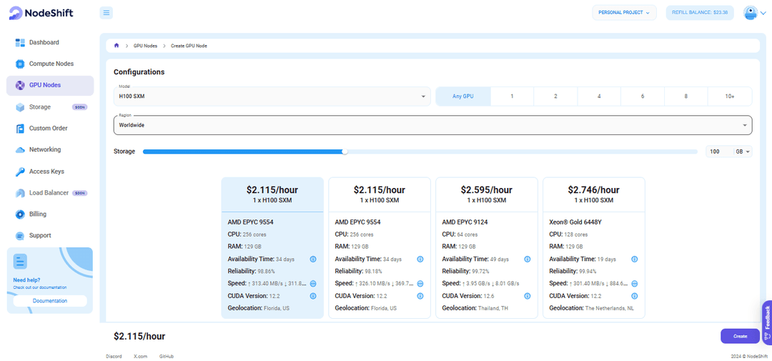Image resolution: width=772 pixels, height=361 pixels.
Task: Click the Create button
Action: (x=740, y=336)
